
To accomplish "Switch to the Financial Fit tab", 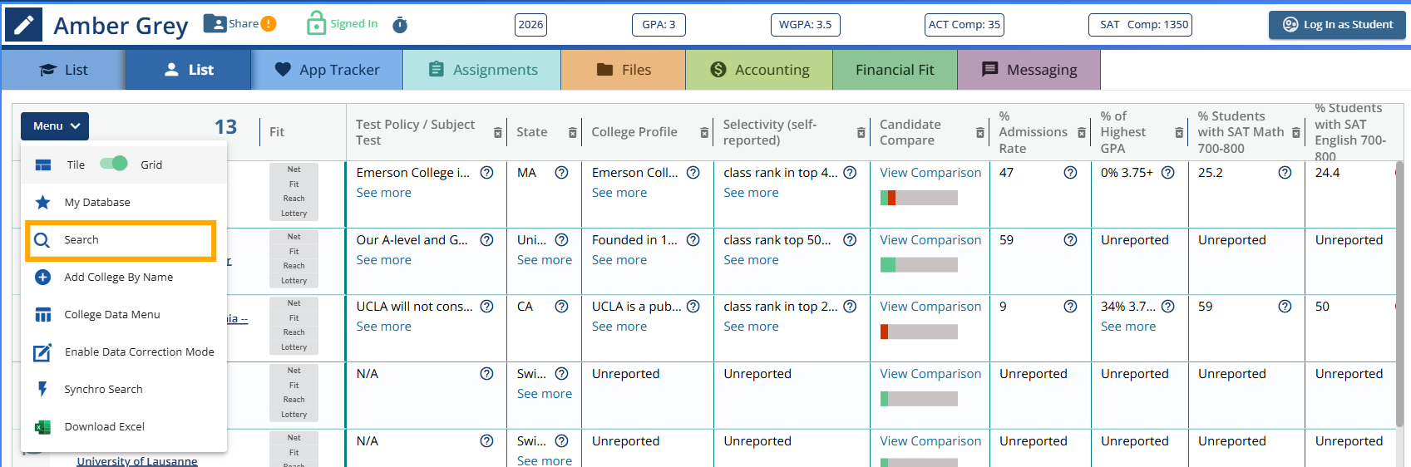I will click(895, 70).
